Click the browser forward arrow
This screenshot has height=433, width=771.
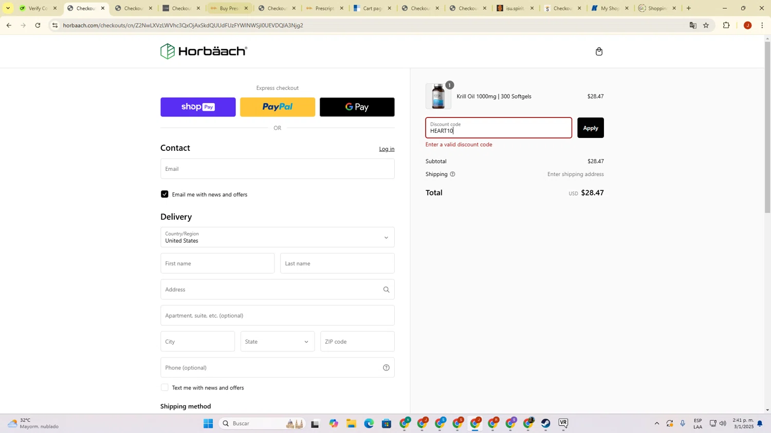[23, 25]
